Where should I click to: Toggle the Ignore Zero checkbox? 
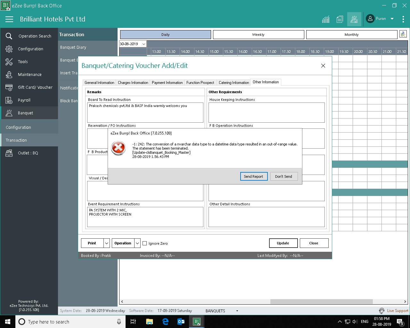(145, 243)
